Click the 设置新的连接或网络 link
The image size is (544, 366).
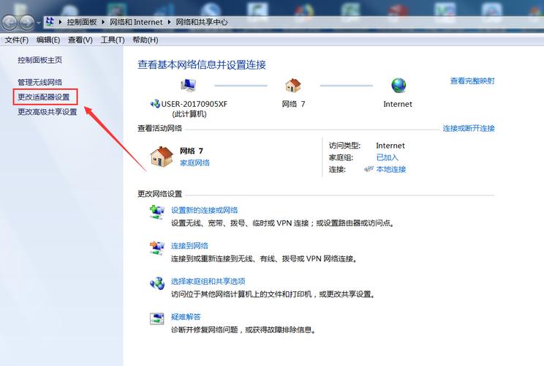(x=204, y=210)
